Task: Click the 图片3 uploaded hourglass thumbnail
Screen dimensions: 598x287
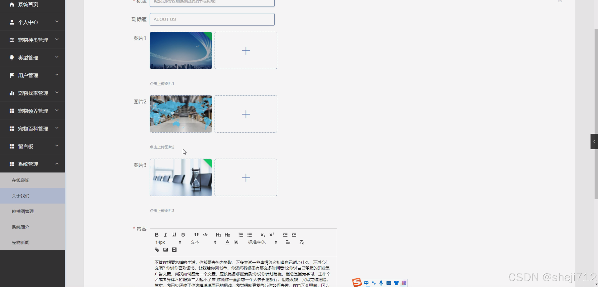Action: 181,178
